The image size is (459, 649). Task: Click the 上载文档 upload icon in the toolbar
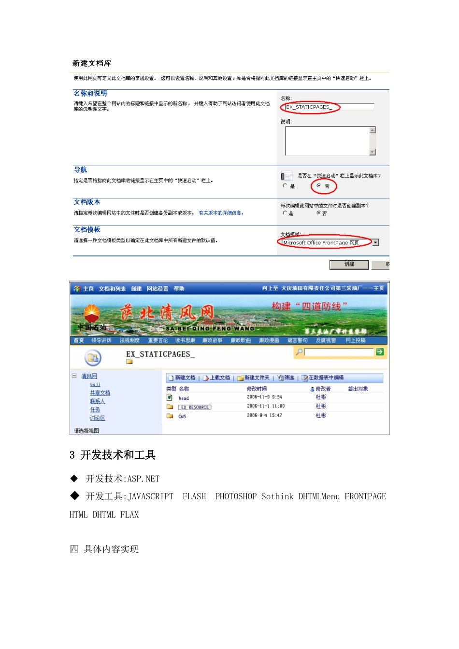206,378
